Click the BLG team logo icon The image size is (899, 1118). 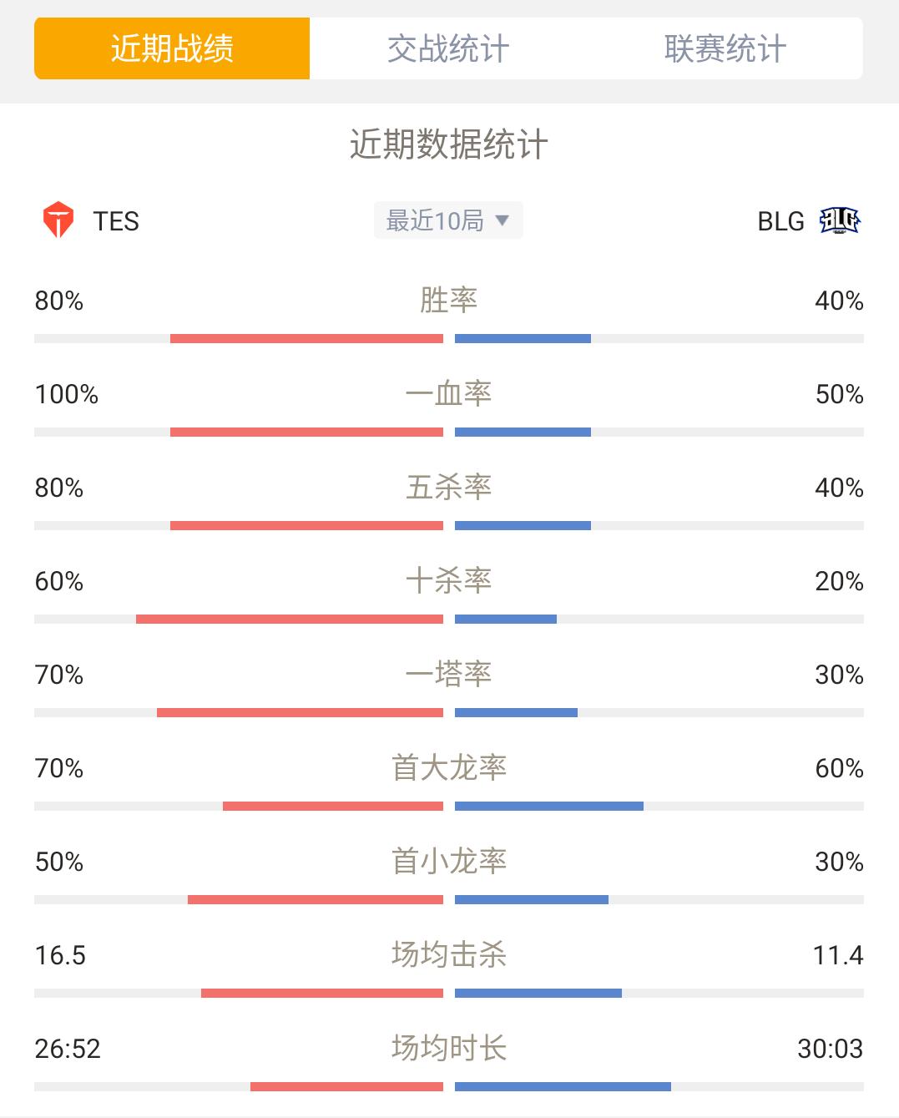click(840, 220)
